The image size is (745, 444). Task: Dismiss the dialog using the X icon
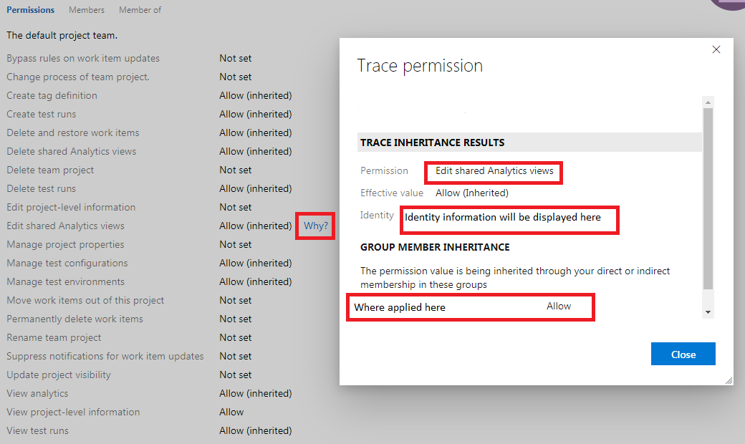(716, 49)
